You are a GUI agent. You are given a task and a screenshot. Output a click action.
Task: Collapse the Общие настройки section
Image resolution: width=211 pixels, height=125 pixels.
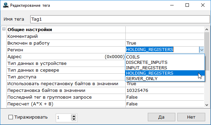point(4,29)
